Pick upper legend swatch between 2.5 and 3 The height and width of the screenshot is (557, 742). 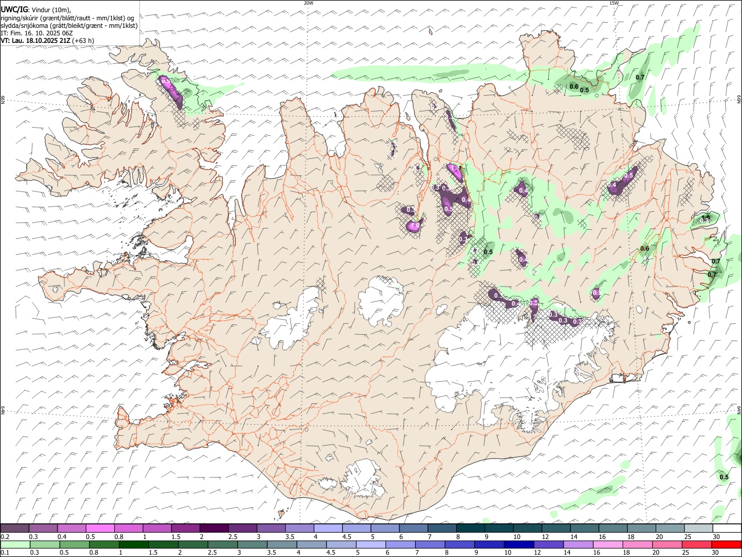point(242,528)
